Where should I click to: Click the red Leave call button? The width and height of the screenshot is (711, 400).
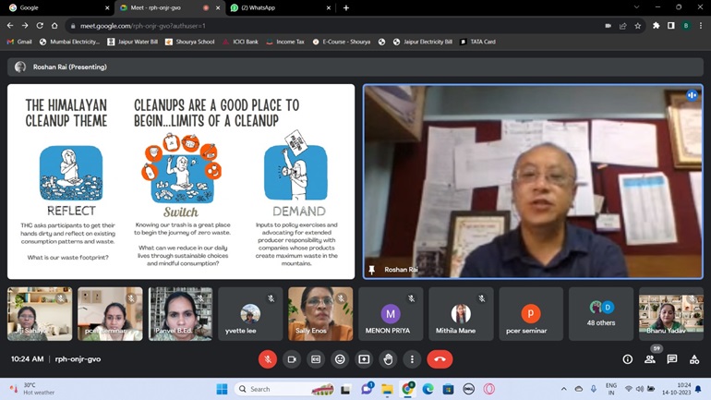coord(440,359)
